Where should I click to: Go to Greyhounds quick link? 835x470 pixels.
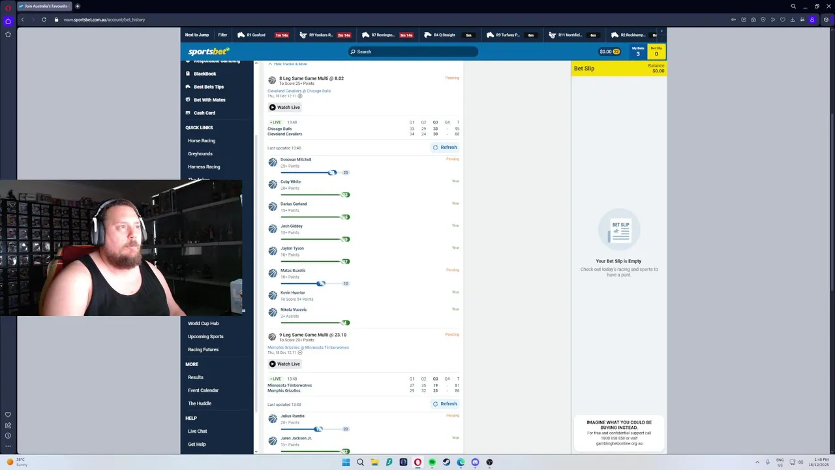pos(200,153)
